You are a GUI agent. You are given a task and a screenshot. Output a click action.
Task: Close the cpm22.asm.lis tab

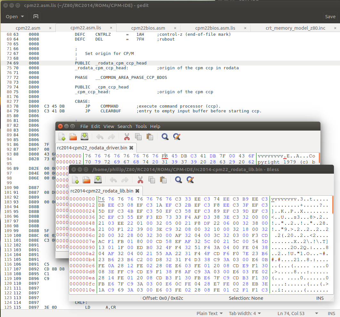(111, 28)
